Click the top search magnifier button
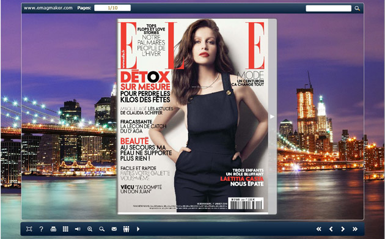The height and width of the screenshot is (239, 385). [358, 9]
